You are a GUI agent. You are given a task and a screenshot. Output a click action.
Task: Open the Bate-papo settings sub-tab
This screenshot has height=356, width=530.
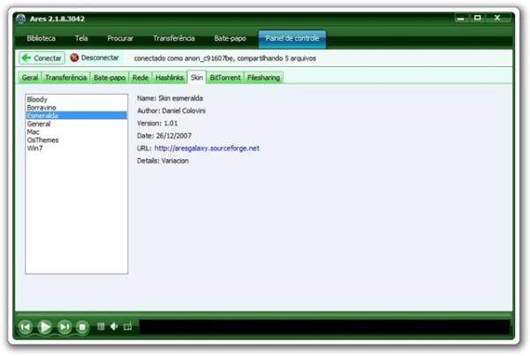[110, 78]
